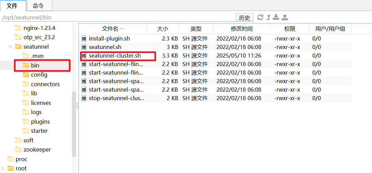Select the otp_src_23.2 folder in the tree
Image resolution: width=372 pixels, height=173 pixels.
pyautogui.click(x=40, y=37)
